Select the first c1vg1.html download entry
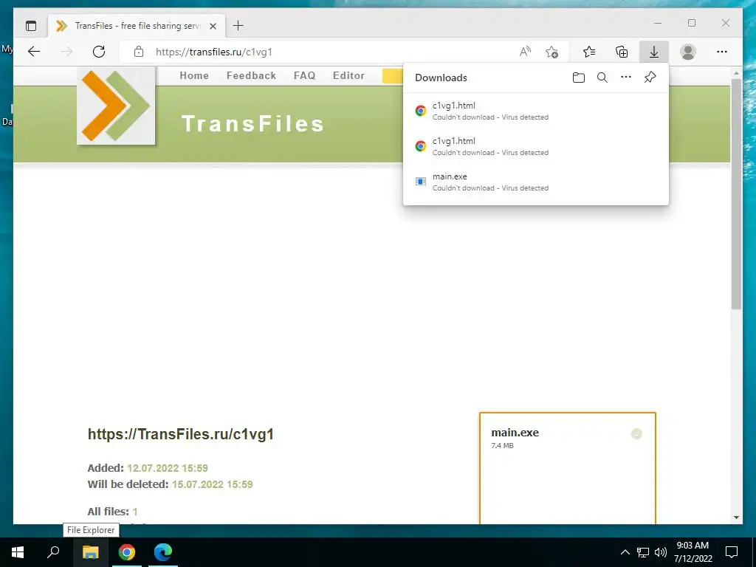Screen dimensions: 756x567 point(536,111)
